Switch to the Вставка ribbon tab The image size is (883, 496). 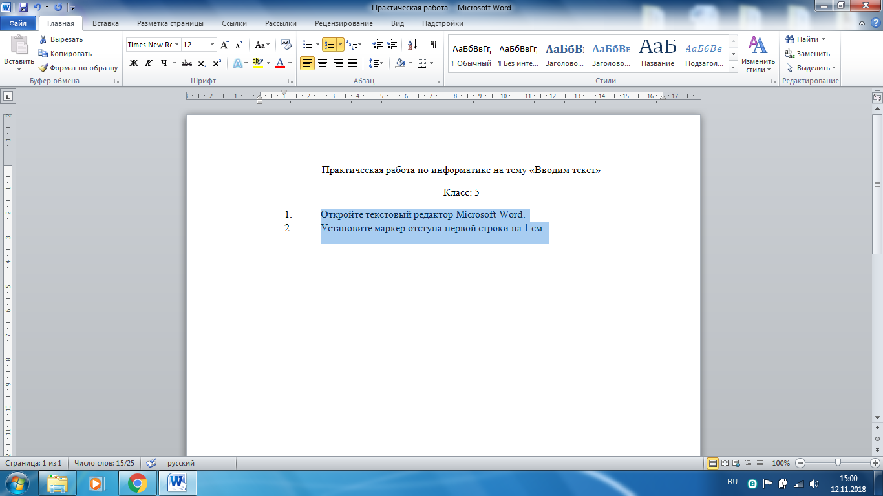tap(105, 23)
